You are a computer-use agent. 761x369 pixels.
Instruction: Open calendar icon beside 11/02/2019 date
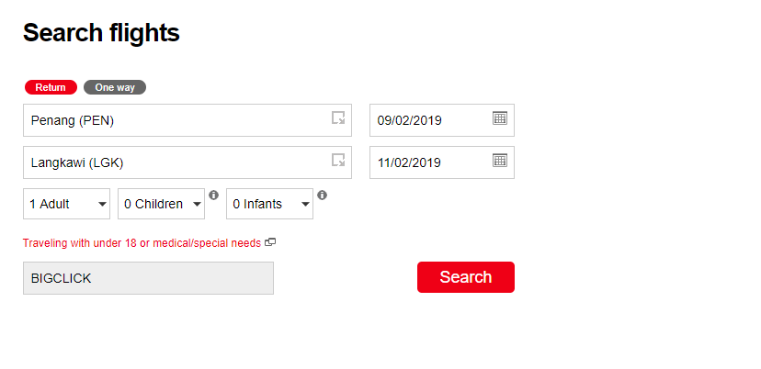(499, 161)
